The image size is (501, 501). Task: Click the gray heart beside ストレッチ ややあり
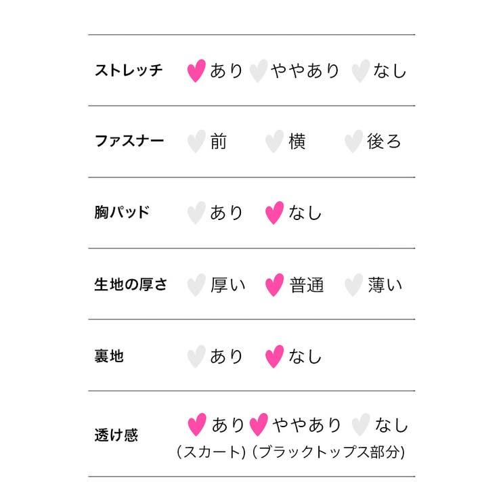point(258,70)
